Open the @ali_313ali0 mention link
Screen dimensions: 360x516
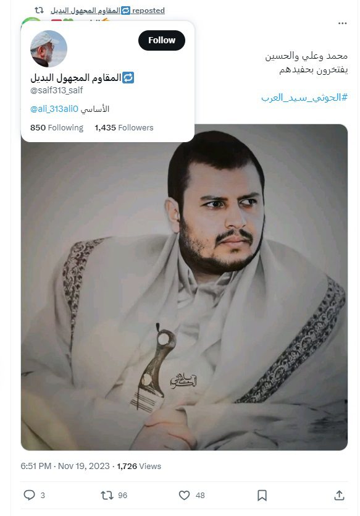coord(54,109)
